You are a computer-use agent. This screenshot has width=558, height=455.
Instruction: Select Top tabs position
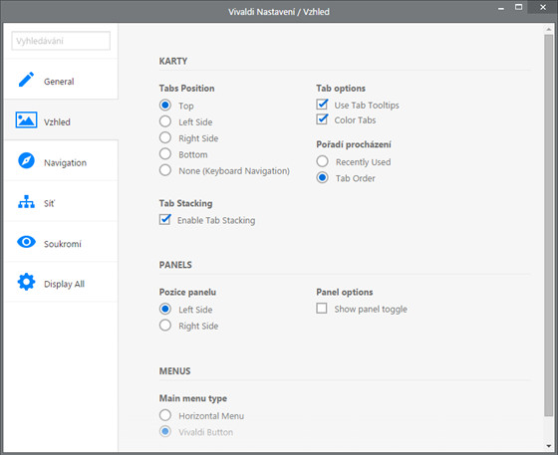(165, 106)
